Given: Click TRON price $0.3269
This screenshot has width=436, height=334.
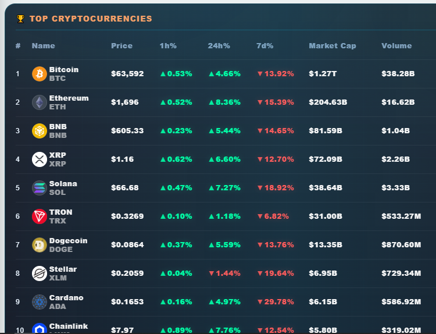Looking at the screenshot, I should click(x=127, y=216).
